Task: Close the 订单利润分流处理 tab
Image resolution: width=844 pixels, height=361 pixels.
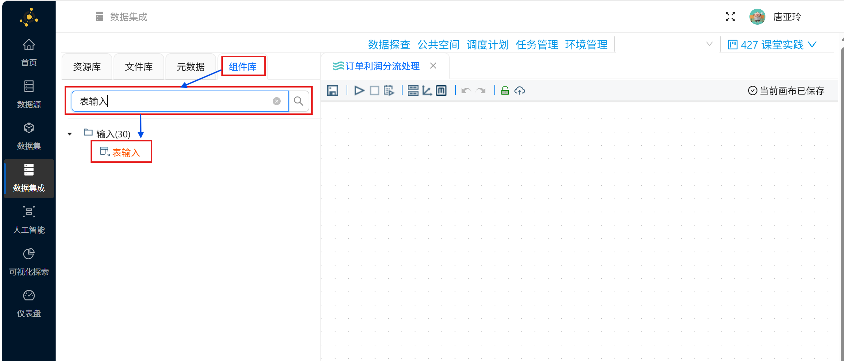Action: click(433, 66)
